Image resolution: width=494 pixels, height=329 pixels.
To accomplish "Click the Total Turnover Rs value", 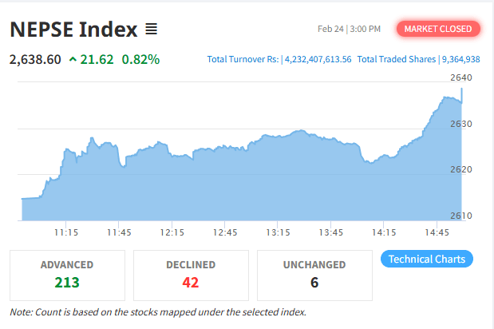I will click(x=317, y=60).
